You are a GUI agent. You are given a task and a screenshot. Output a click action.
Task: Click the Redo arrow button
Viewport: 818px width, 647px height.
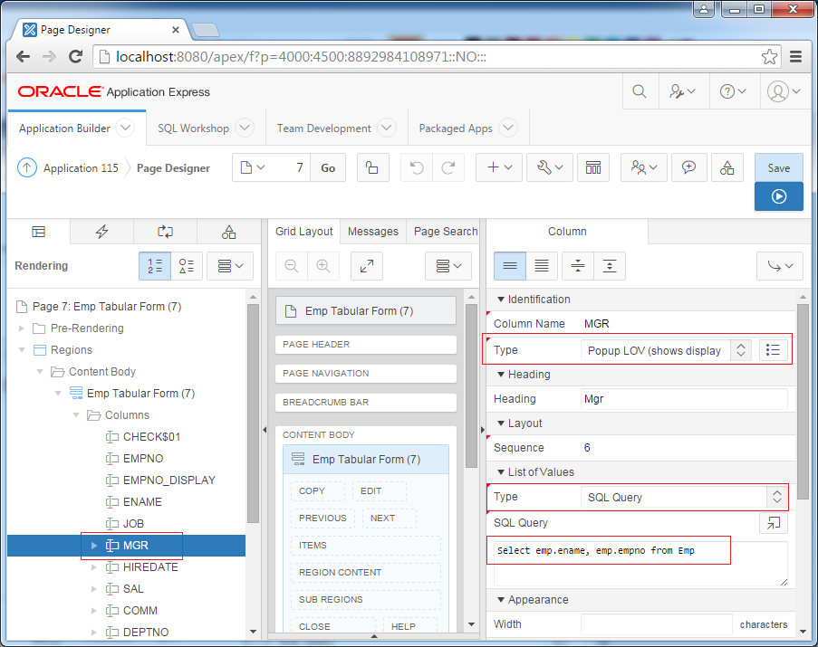[447, 167]
